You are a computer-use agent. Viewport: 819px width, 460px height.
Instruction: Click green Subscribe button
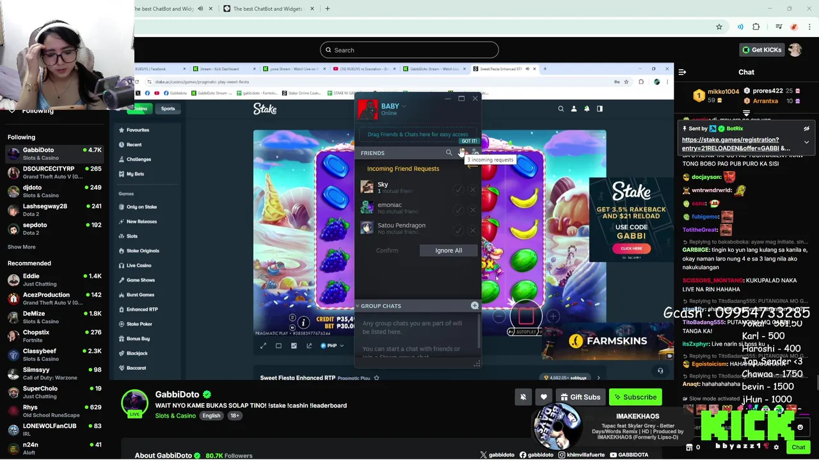click(635, 397)
